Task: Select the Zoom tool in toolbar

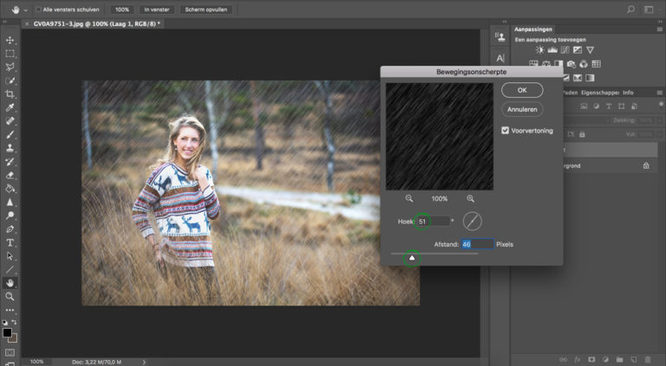Action: [x=10, y=297]
